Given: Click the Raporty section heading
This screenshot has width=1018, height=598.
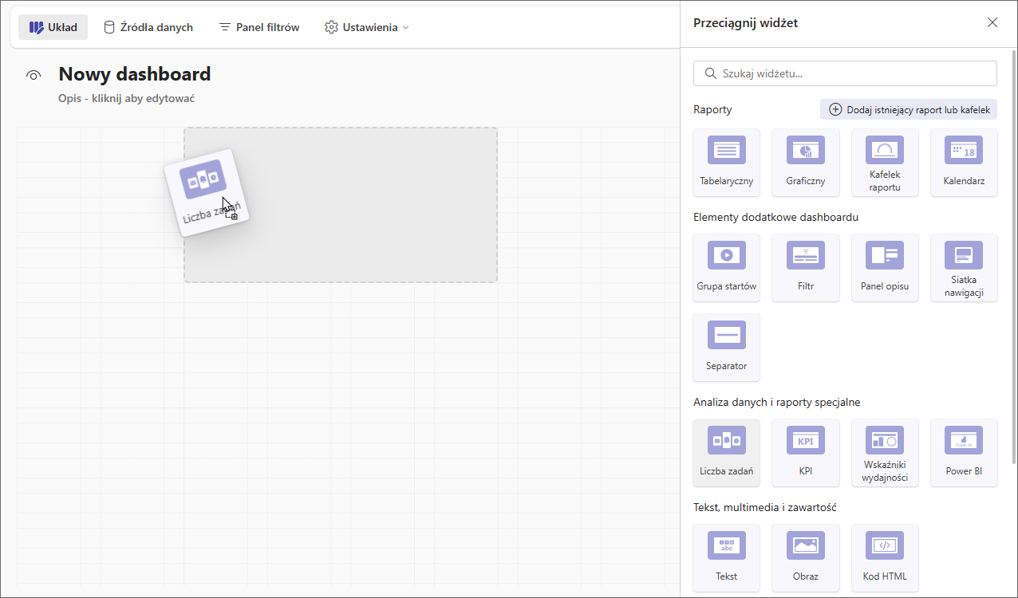Looking at the screenshot, I should (x=712, y=109).
